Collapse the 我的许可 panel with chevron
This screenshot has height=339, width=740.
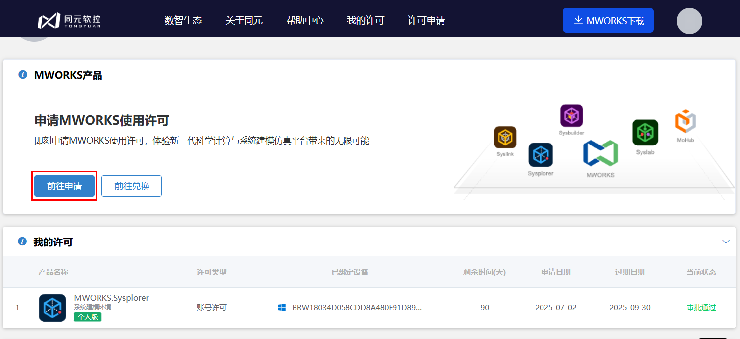726,242
